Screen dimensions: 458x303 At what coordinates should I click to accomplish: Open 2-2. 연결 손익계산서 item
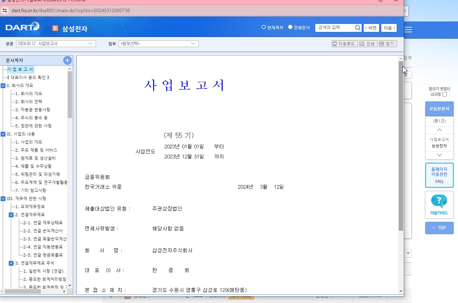click(43, 231)
